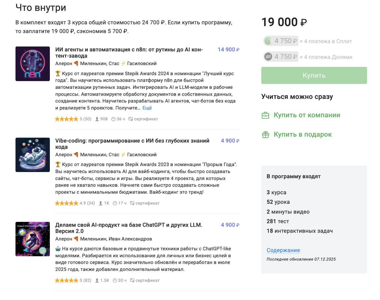Click the star rating of the Vibe-coding course

pos(66,203)
